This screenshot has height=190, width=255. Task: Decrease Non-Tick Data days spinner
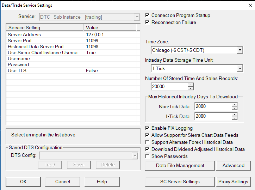(235, 108)
